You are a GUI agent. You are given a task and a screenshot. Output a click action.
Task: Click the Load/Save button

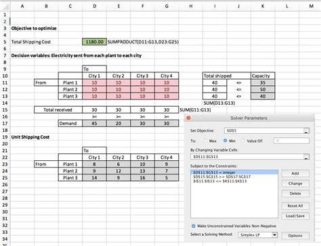click(295, 216)
